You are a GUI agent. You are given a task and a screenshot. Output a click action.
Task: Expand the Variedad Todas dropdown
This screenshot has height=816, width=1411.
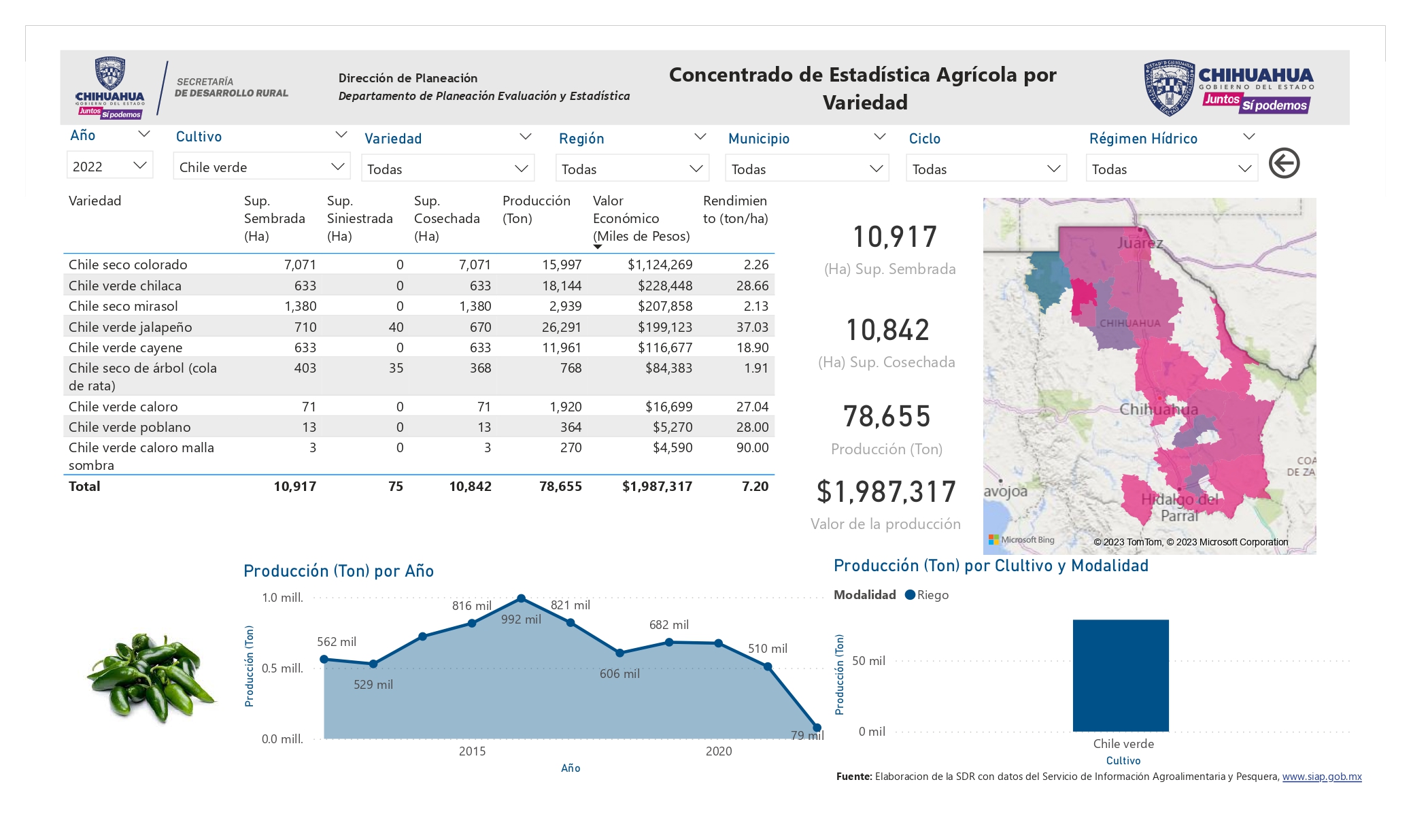pyautogui.click(x=447, y=169)
